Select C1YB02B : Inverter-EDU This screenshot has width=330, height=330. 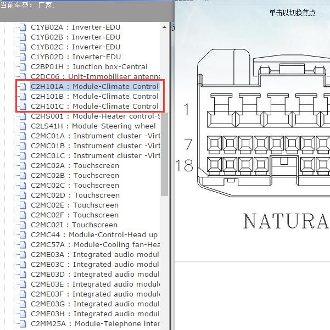pyautogui.click(x=76, y=37)
